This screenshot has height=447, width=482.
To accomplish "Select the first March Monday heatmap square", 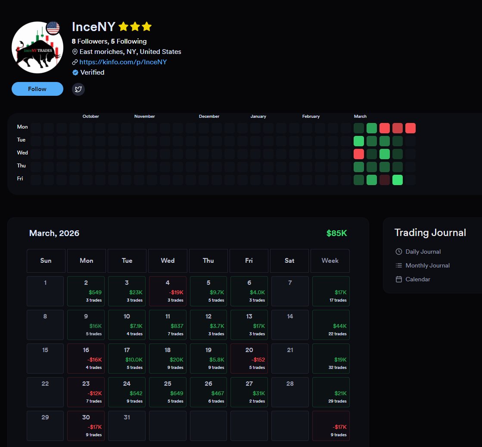I will pyautogui.click(x=359, y=128).
